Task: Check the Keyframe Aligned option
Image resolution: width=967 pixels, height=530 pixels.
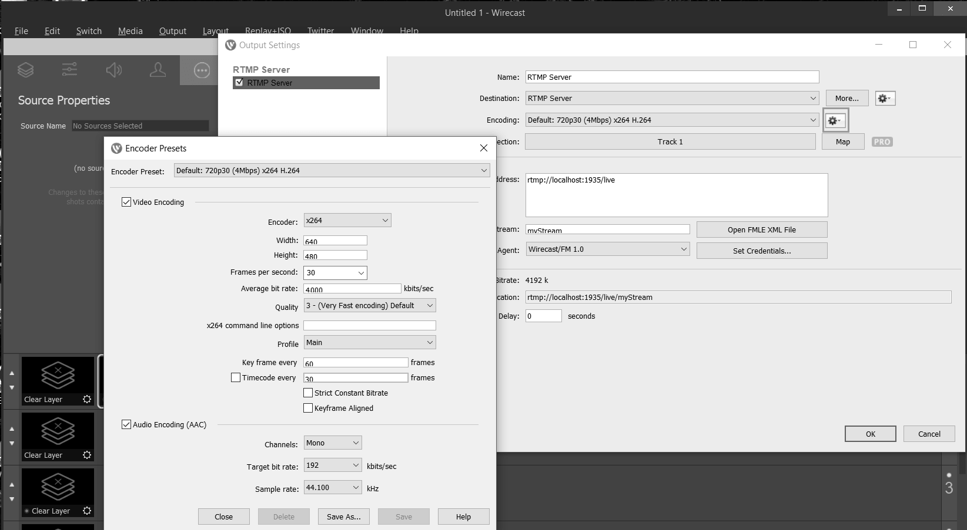Action: tap(307, 407)
